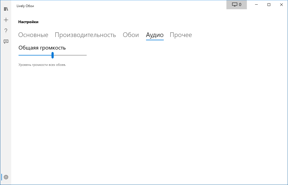This screenshot has height=185, width=288.
Task: Select the Аудио tab
Action: (155, 35)
